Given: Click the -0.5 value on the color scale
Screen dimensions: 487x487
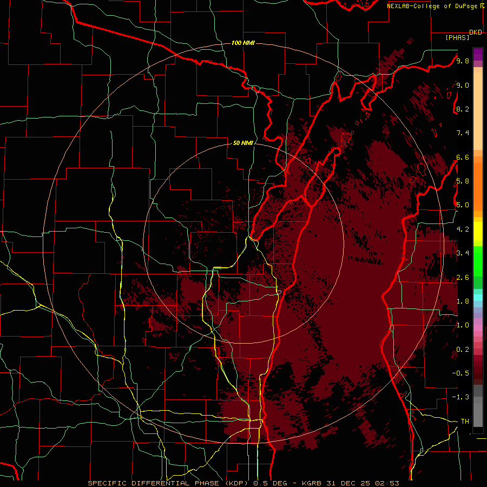Looking at the screenshot, I should tap(460, 373).
